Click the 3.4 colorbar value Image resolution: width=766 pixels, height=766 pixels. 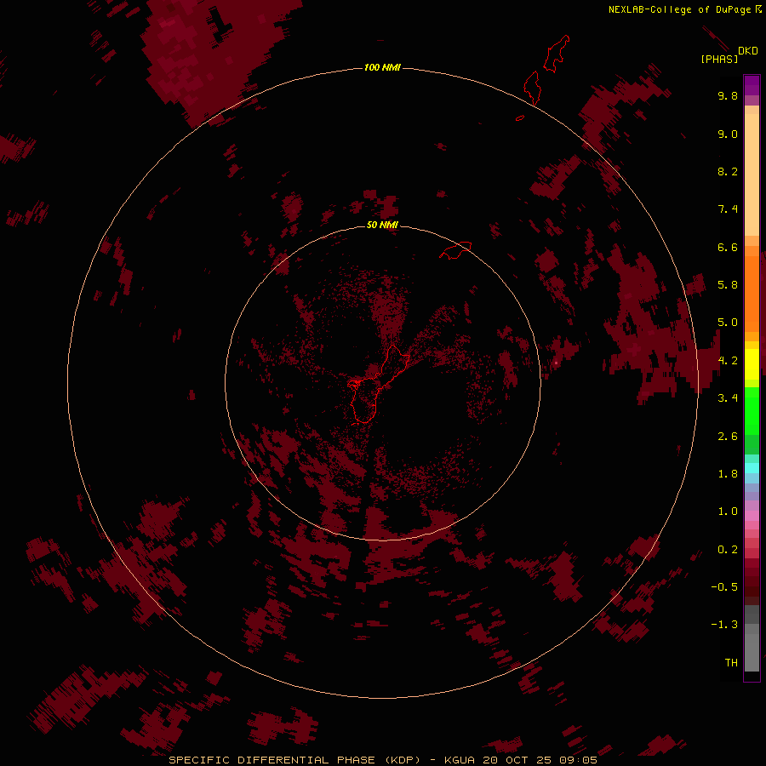(x=728, y=398)
